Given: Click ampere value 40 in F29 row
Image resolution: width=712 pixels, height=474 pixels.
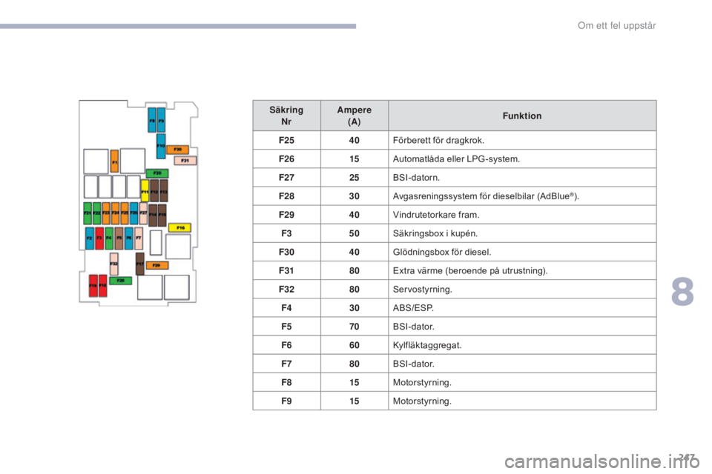Looking at the screenshot, I should pyautogui.click(x=355, y=215).
